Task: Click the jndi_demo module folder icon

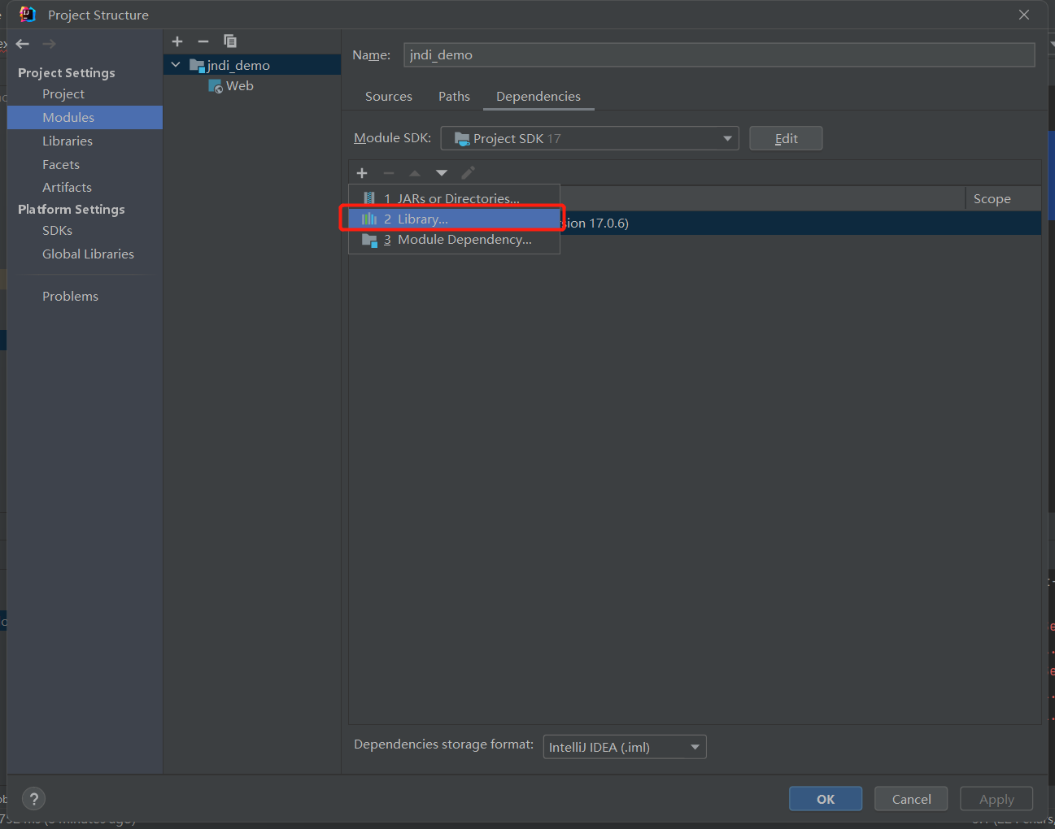Action: coord(197,65)
